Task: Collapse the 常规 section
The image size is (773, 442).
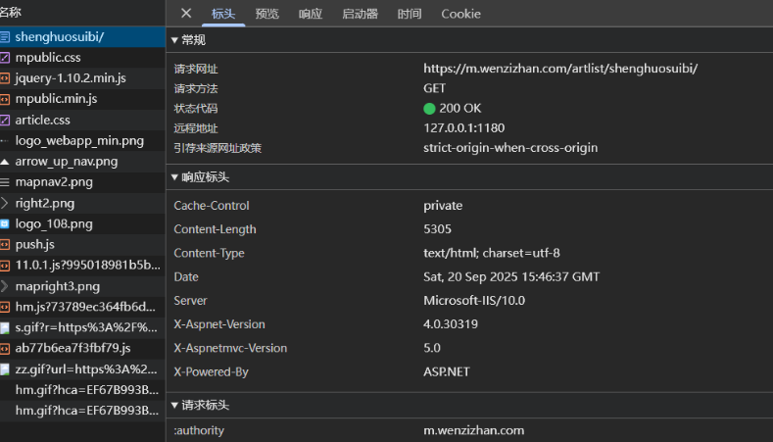Action: pos(175,40)
